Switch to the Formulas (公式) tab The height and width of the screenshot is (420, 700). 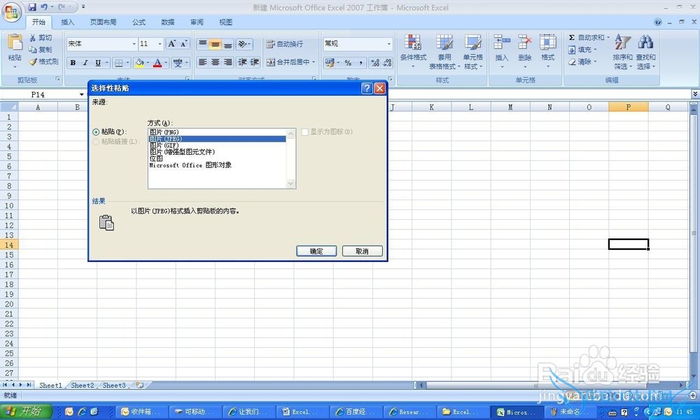pos(139,22)
